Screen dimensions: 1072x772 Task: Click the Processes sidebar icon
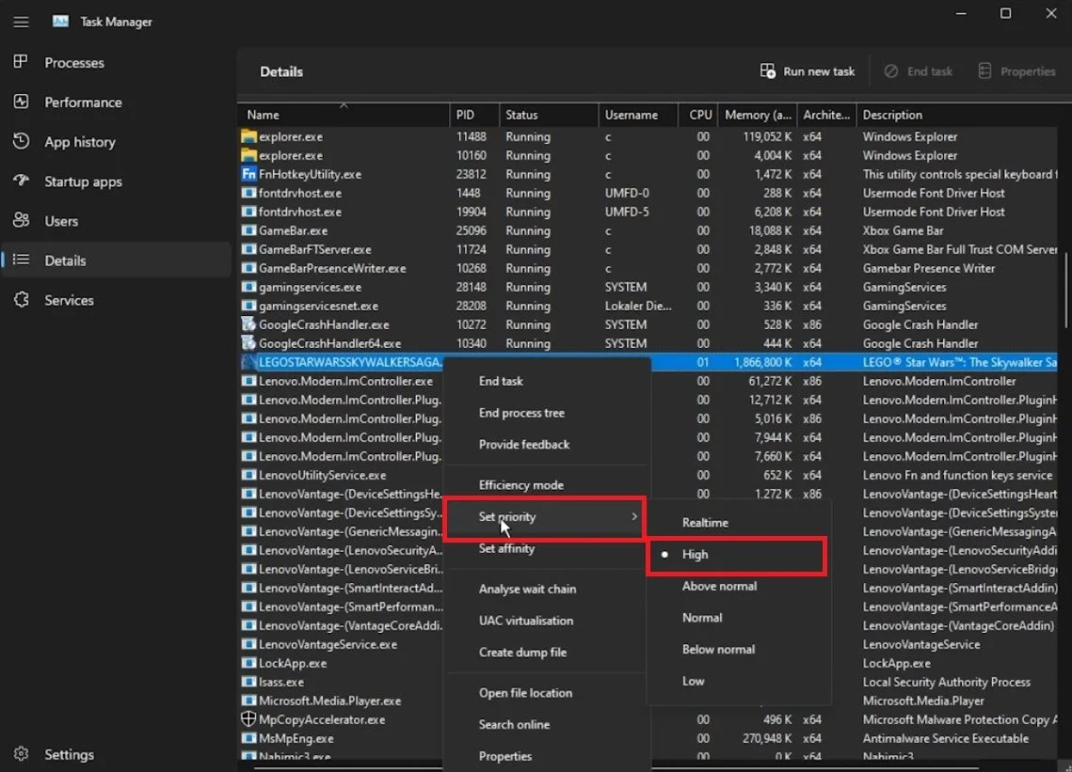click(21, 62)
